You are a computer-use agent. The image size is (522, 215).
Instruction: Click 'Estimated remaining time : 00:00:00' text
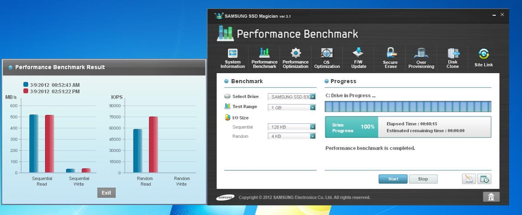click(426, 131)
